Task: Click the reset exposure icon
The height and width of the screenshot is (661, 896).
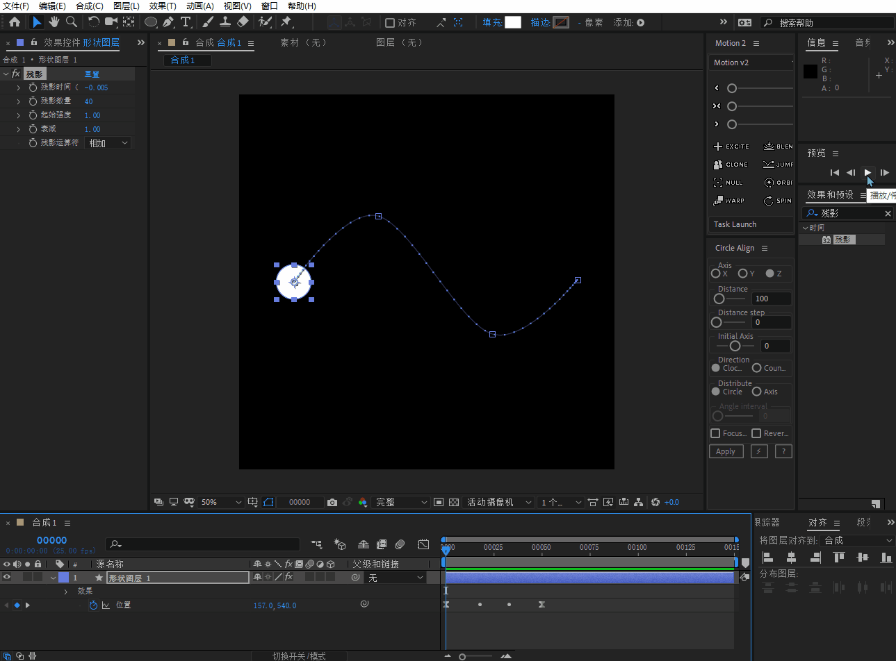Action: point(655,502)
